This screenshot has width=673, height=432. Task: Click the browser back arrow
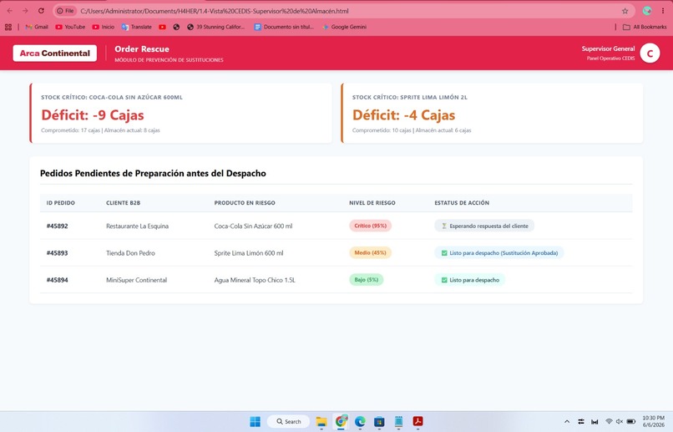9,11
